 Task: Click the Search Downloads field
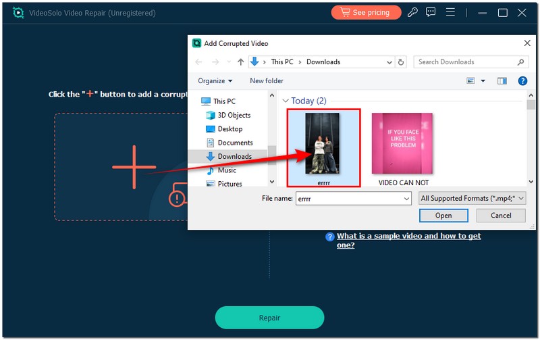coord(470,62)
